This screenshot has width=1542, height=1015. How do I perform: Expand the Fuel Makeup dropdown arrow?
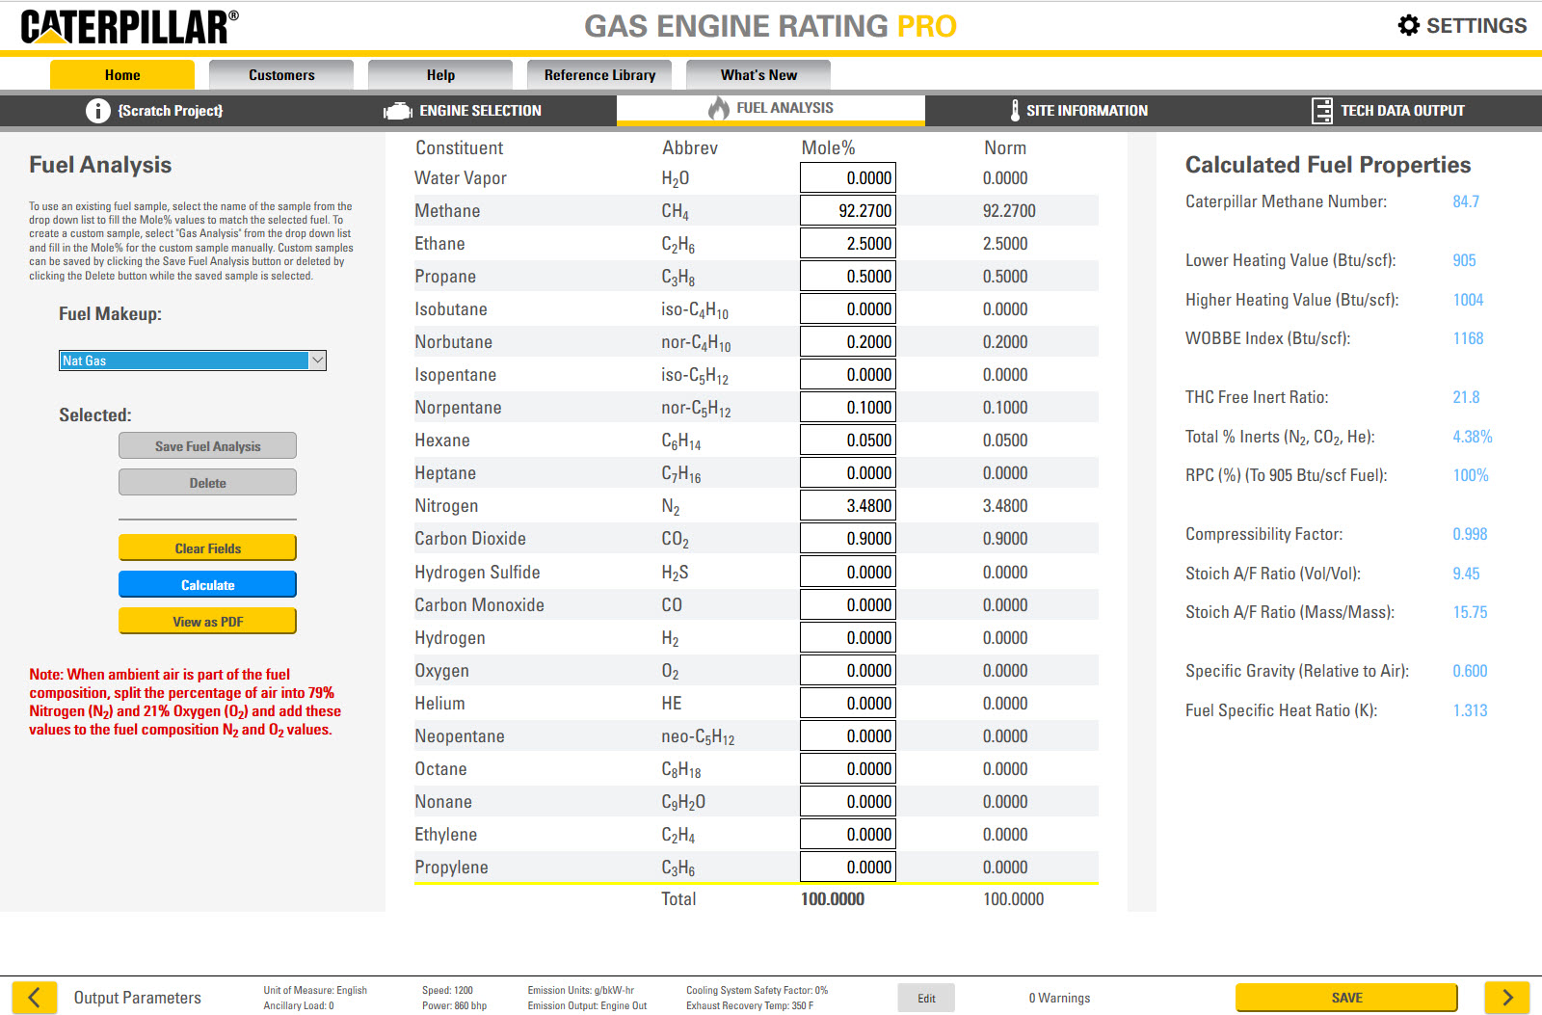[x=317, y=361]
